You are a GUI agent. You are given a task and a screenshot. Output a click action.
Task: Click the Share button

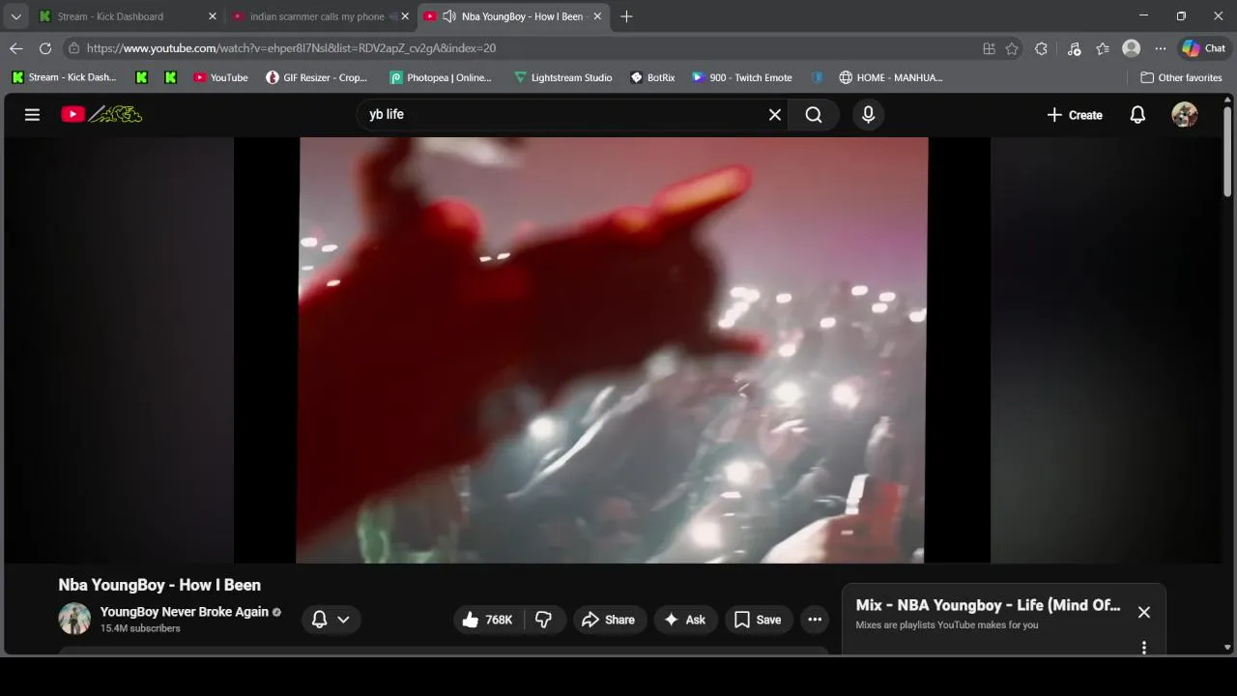(609, 620)
